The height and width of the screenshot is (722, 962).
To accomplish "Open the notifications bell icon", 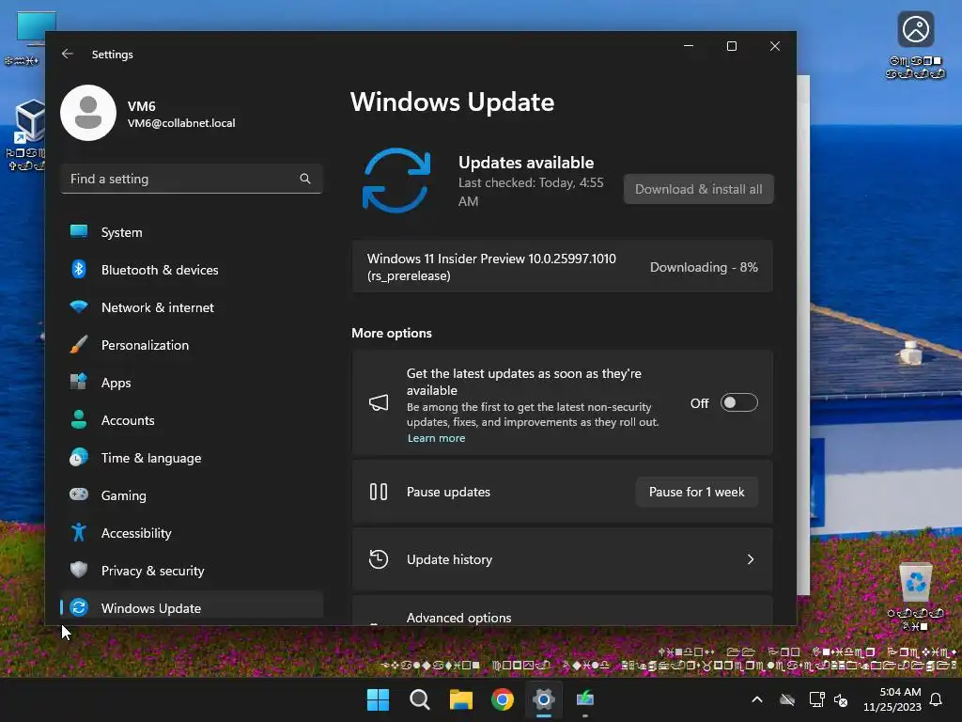I will pos(937,699).
